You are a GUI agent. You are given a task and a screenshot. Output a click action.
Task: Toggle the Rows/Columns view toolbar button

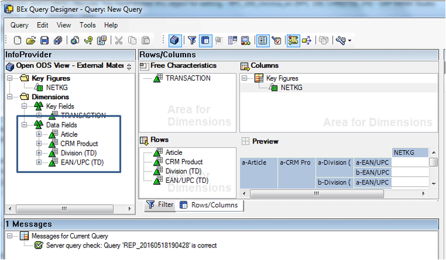[x=204, y=41]
